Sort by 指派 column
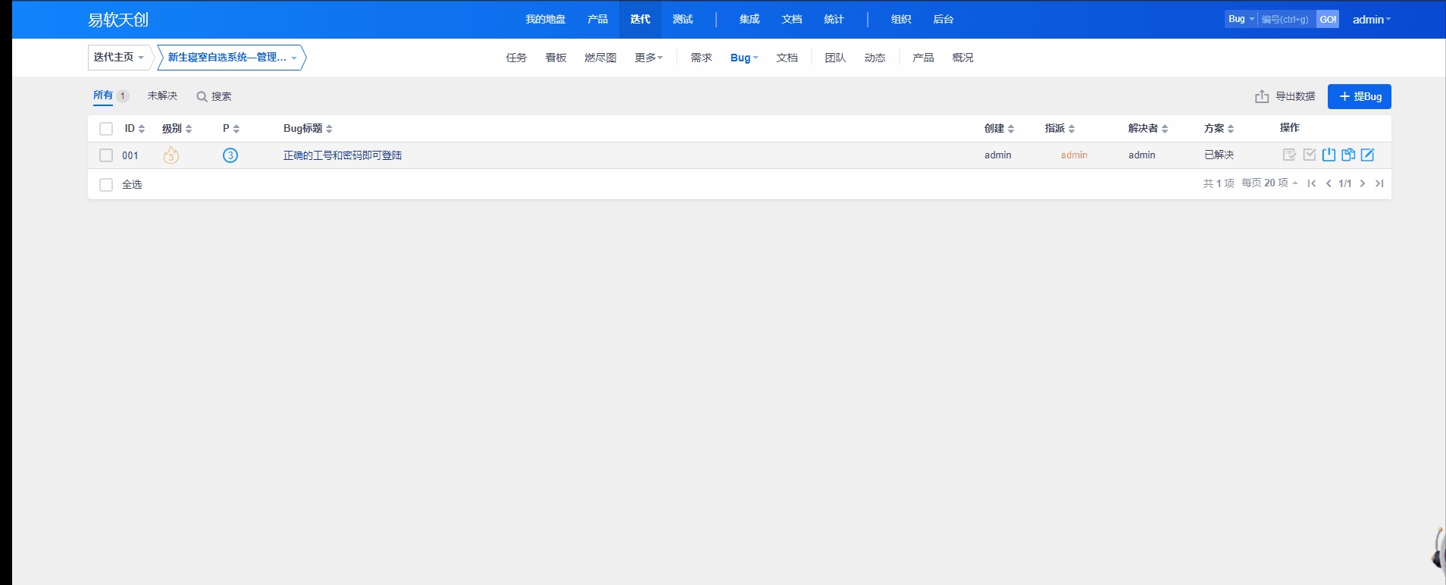1446x585 pixels. [1072, 129]
